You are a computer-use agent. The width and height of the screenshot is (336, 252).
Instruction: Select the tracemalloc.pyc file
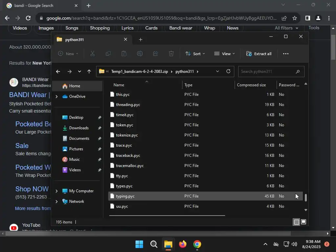click(x=205, y=166)
